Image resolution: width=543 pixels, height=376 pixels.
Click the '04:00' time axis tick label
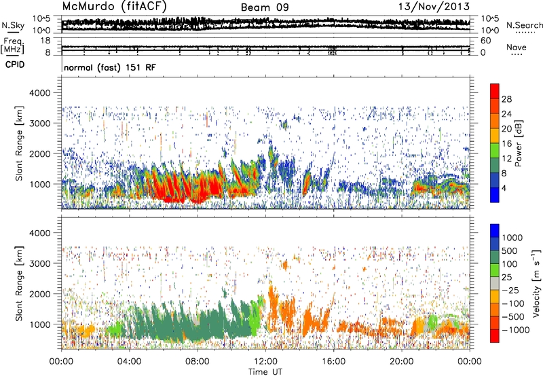click(x=129, y=362)
